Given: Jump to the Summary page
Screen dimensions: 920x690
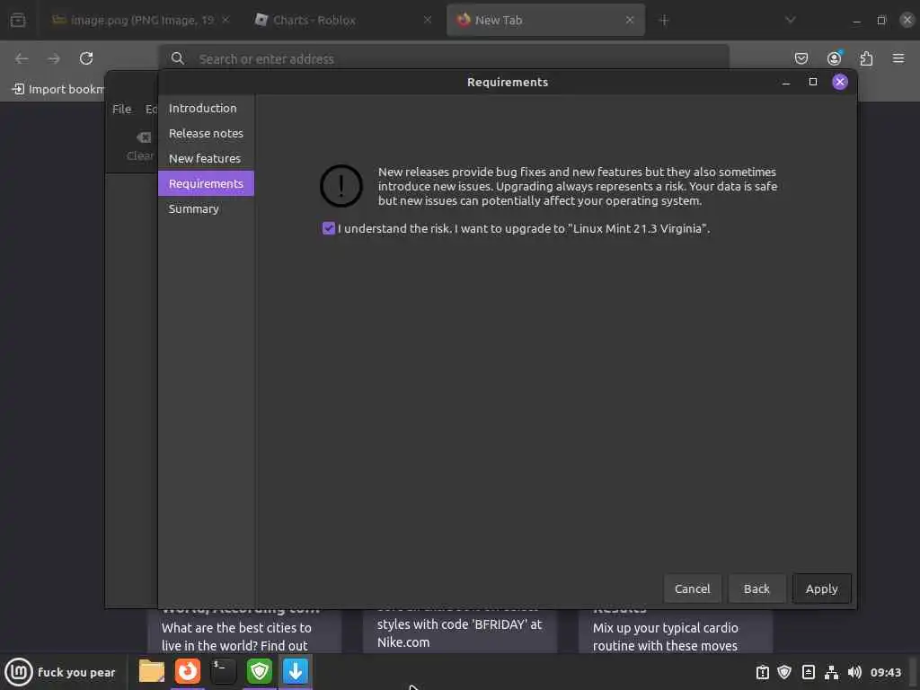Looking at the screenshot, I should click(206, 208).
